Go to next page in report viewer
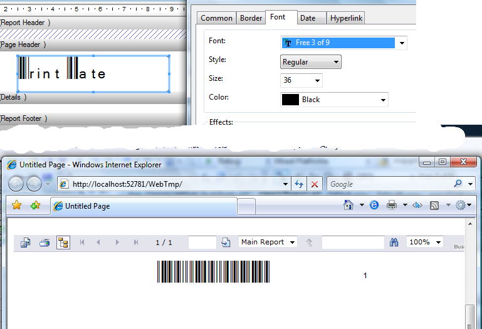This screenshot has width=482, height=329. 117,243
